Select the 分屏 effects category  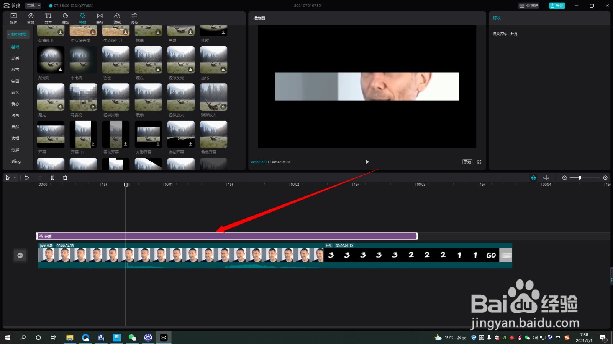tap(15, 150)
